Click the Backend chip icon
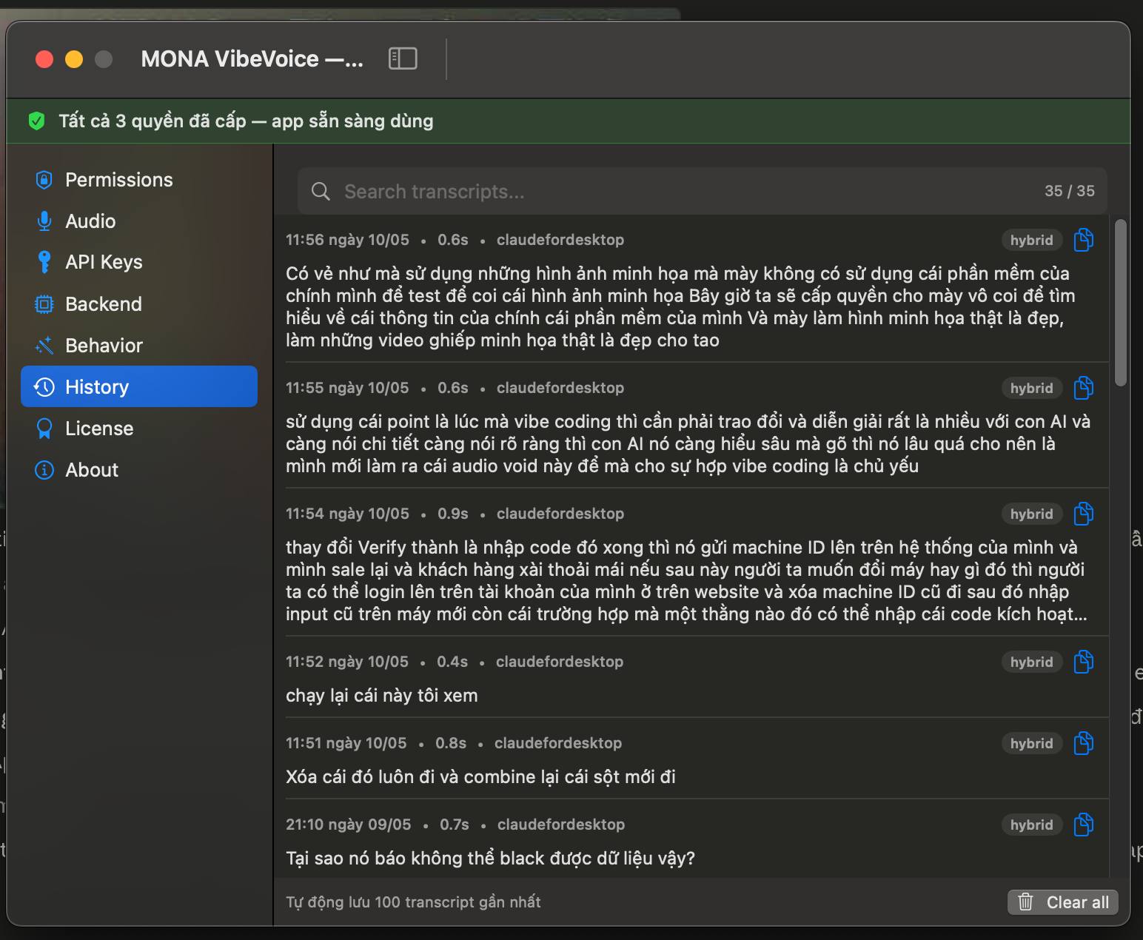The width and height of the screenshot is (1143, 940). tap(44, 304)
